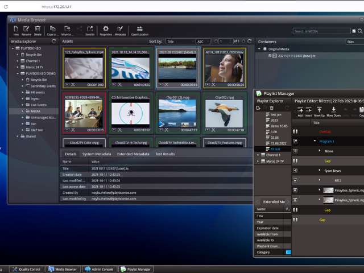The height and width of the screenshot is (273, 364).
Task: Click the new playlist icon in Playlist Explorer
Action: click(x=258, y=107)
